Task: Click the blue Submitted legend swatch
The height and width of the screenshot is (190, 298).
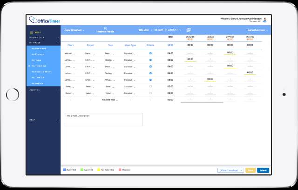Action: [x=65, y=170]
